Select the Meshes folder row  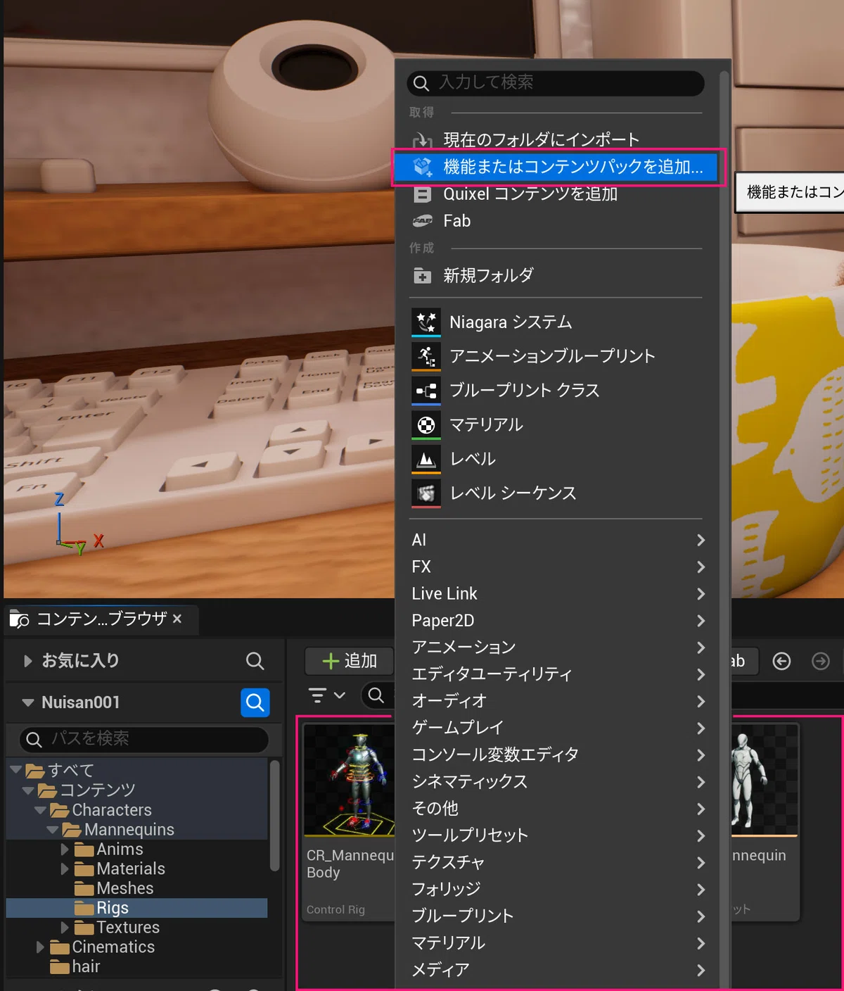pos(137,888)
